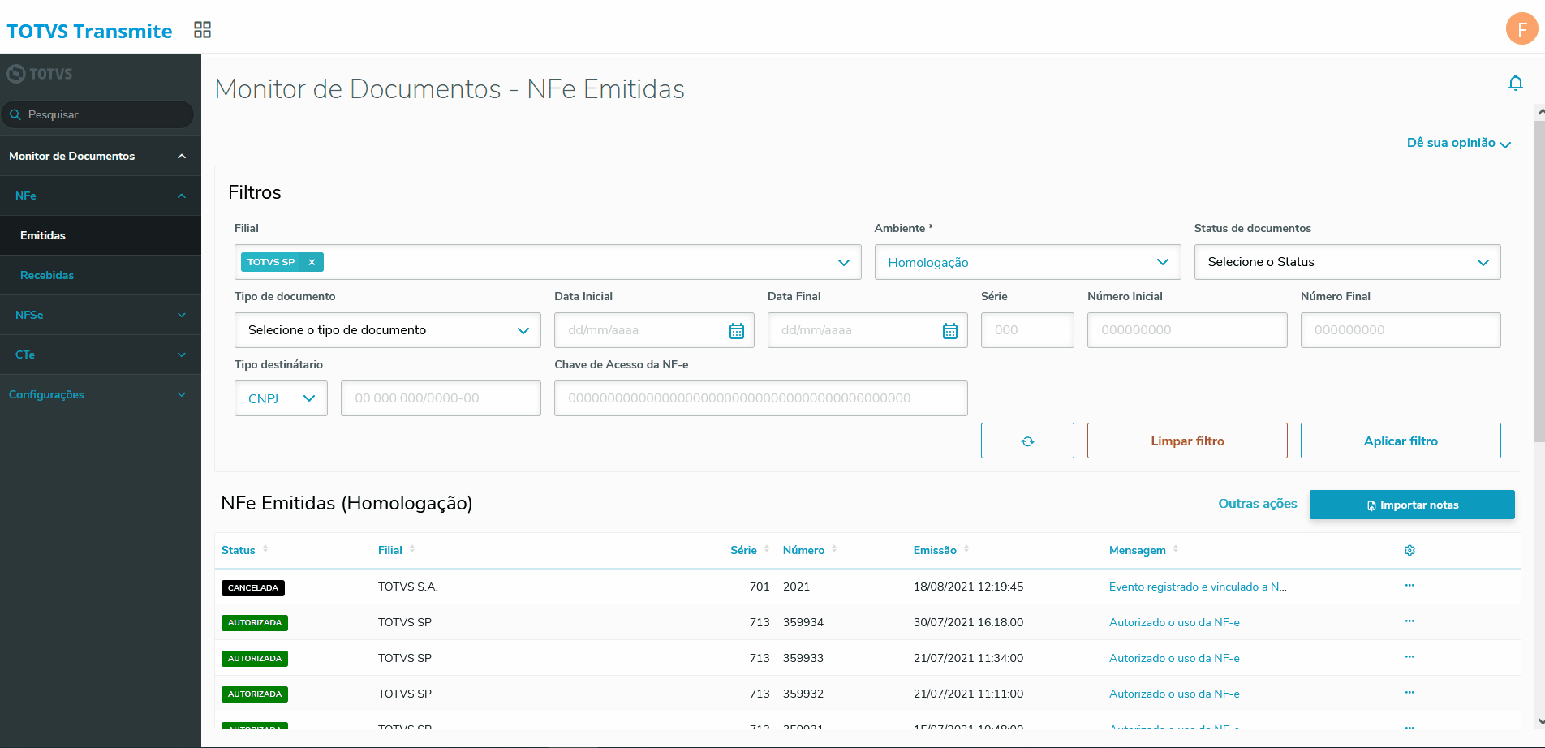Image resolution: width=1545 pixels, height=748 pixels.
Task: Click the Aplicar filtro button
Action: (1401, 441)
